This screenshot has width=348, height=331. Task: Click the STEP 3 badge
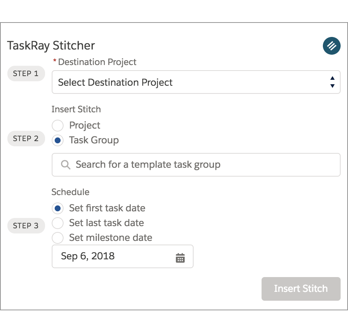[26, 226]
